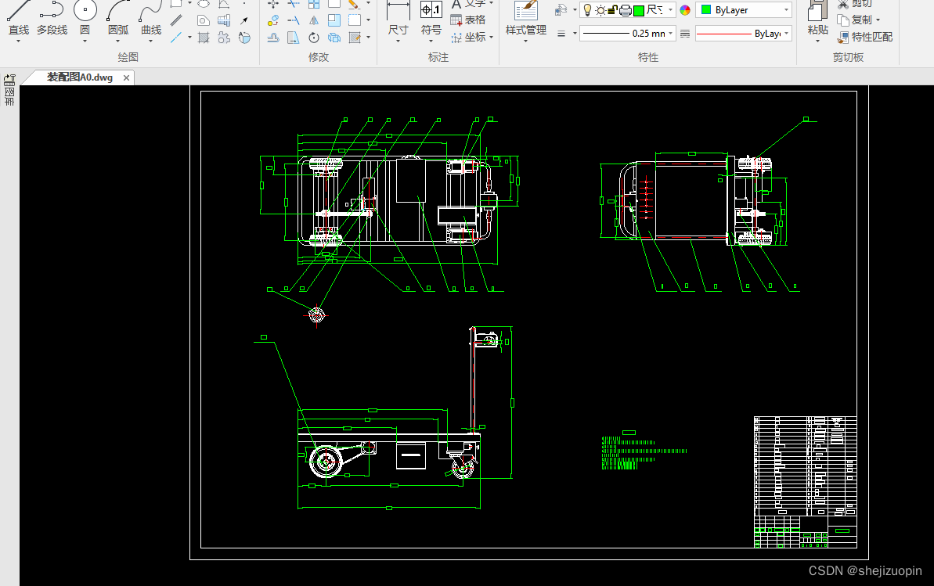
Task: Click the gear-shaped part icon in 绘图
Action: (224, 38)
